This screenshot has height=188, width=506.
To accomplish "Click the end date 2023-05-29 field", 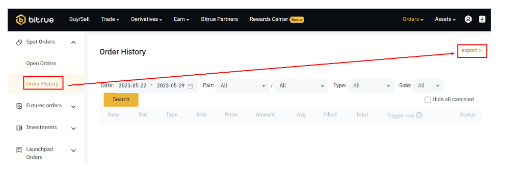I will pos(171,86).
